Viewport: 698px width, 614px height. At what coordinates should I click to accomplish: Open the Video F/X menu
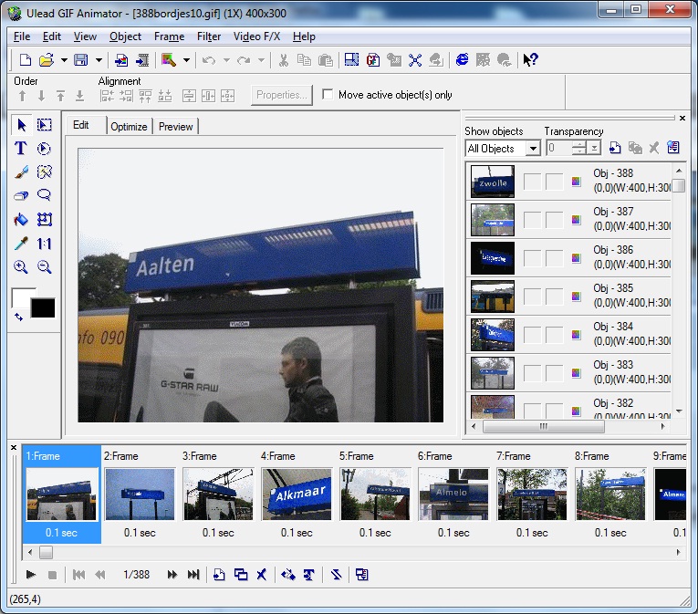pyautogui.click(x=257, y=36)
